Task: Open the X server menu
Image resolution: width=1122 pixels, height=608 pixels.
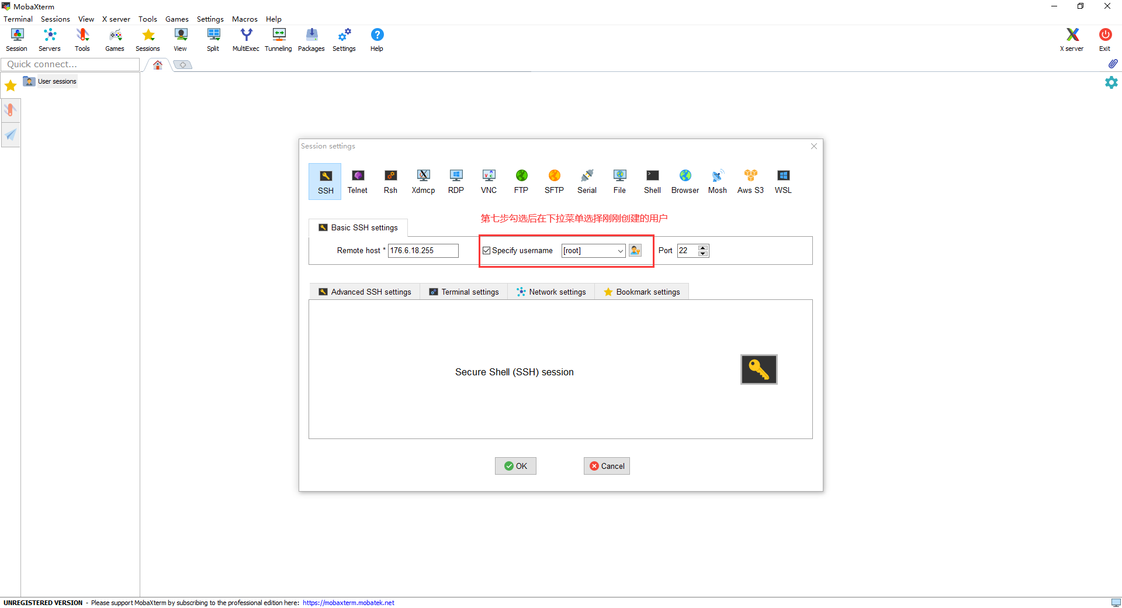Action: [x=116, y=19]
